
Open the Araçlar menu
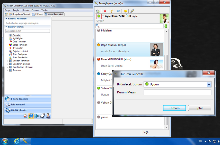coord(16,10)
